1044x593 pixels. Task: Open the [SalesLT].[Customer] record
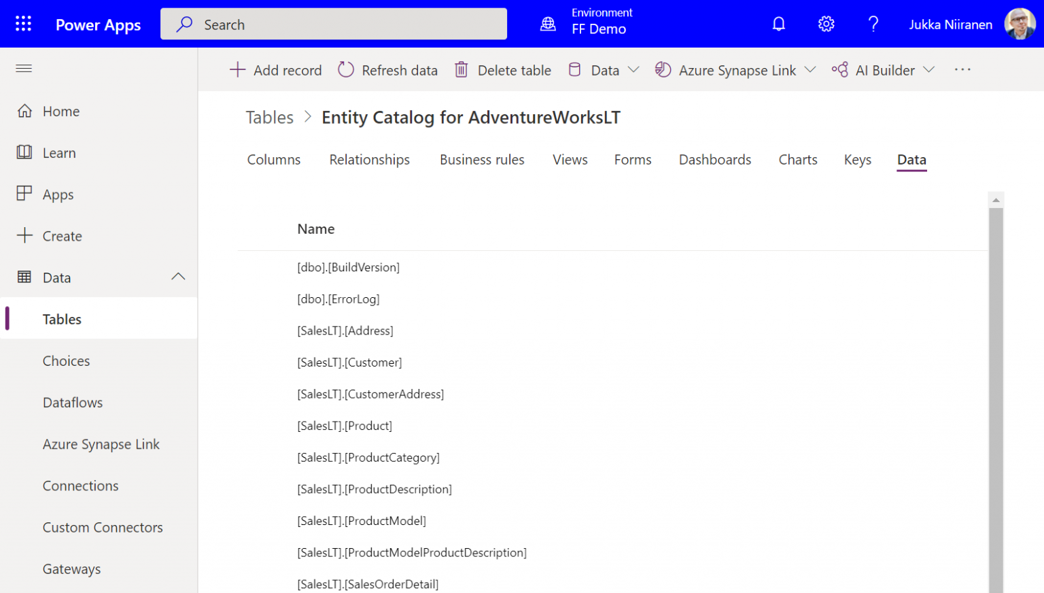(x=349, y=362)
